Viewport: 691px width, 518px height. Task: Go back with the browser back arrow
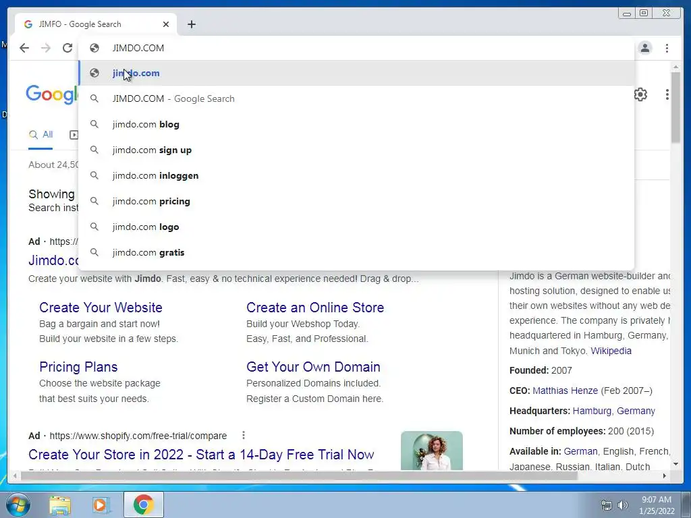[24, 48]
